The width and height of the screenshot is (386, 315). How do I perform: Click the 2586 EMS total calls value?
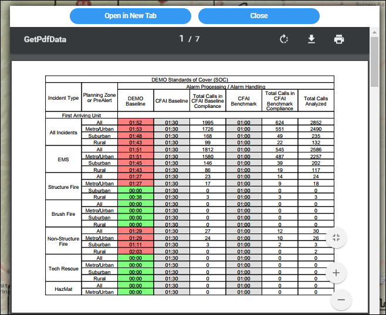(316, 150)
